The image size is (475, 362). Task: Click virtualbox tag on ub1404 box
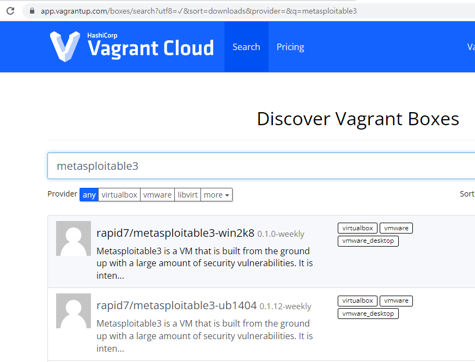tap(357, 300)
